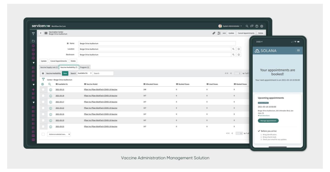Click the info icon beside the Stockroom field
The height and width of the screenshot is (172, 330).
239,55
